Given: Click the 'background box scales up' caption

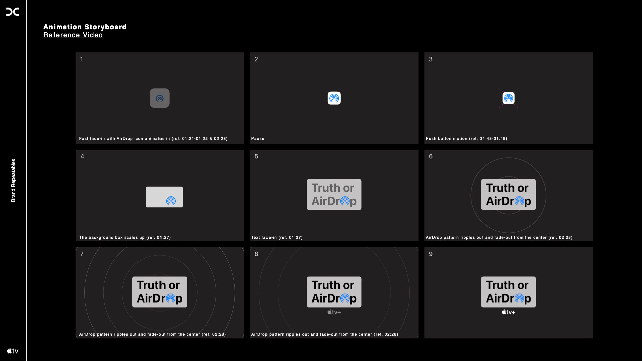Looking at the screenshot, I should (125, 238).
